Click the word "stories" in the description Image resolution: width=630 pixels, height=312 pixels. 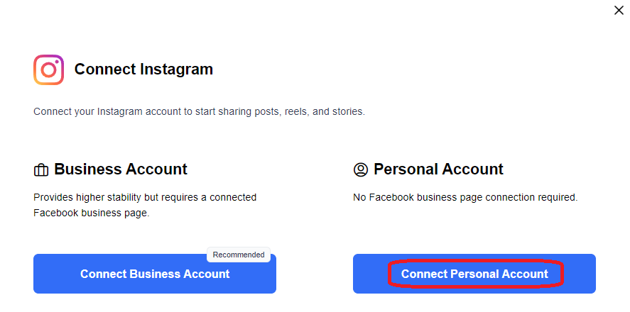pos(347,112)
